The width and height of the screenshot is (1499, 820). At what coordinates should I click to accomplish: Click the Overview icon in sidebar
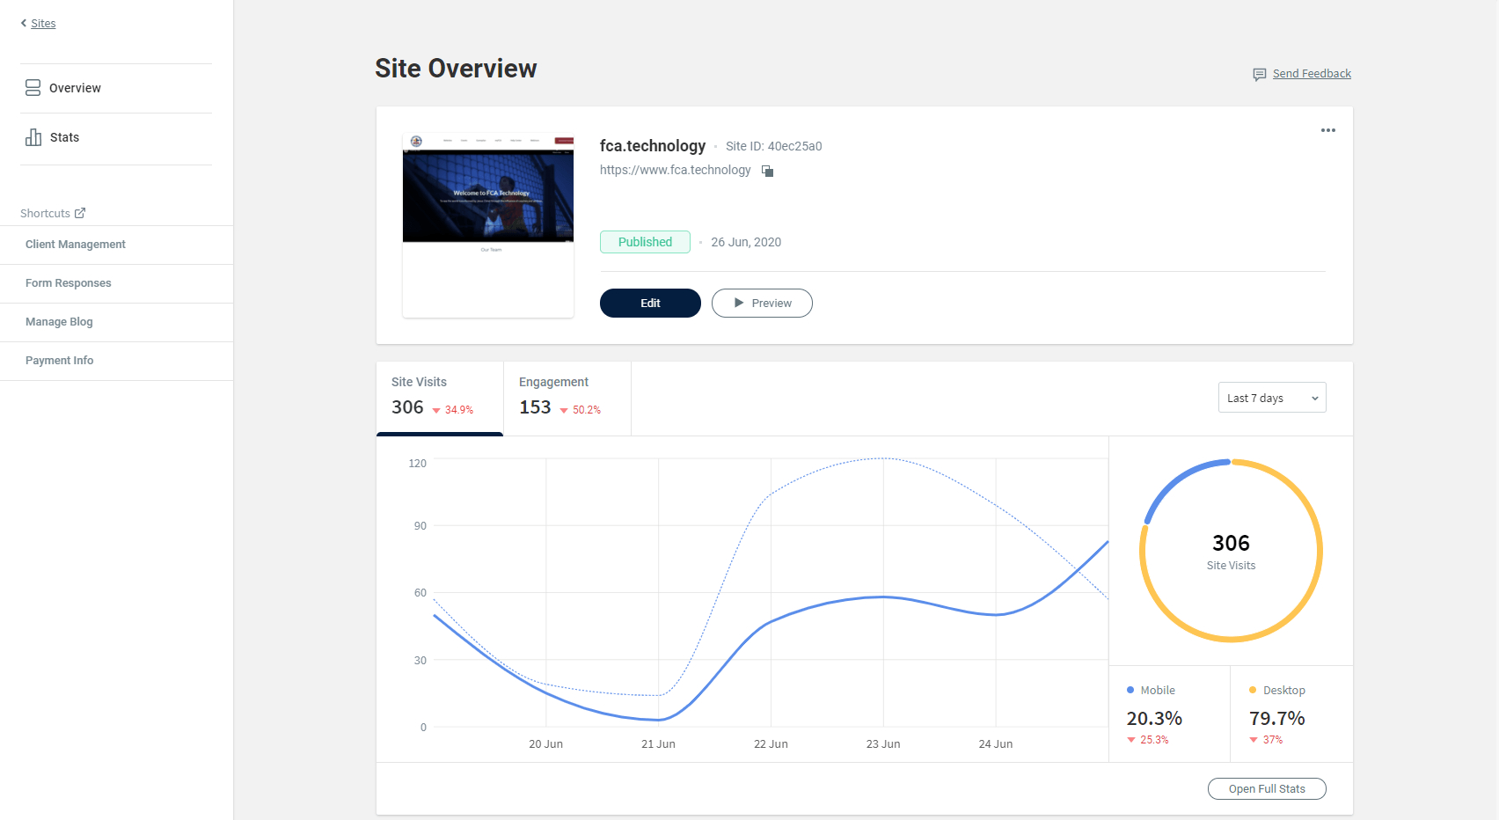[x=33, y=88]
